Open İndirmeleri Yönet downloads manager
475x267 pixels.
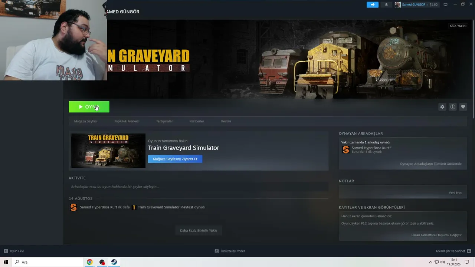coord(233,251)
